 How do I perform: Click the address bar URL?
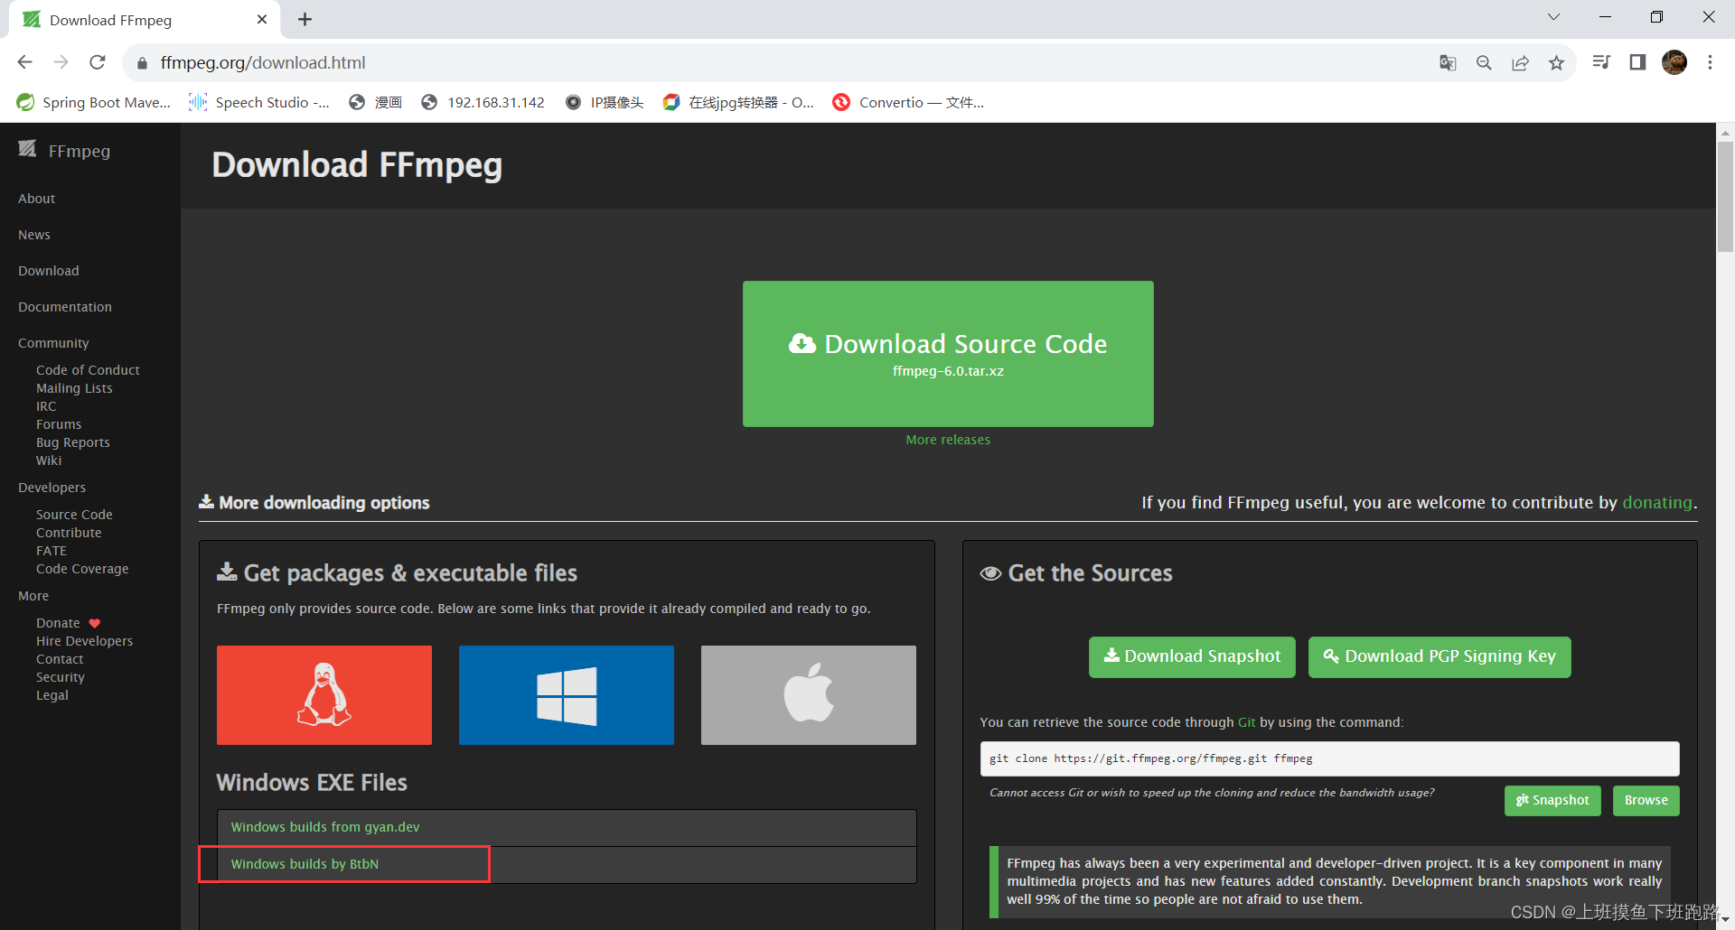pyautogui.click(x=263, y=62)
